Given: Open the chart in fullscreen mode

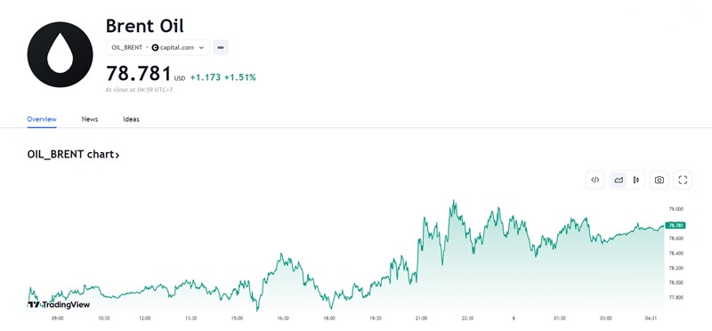Looking at the screenshot, I should (683, 180).
